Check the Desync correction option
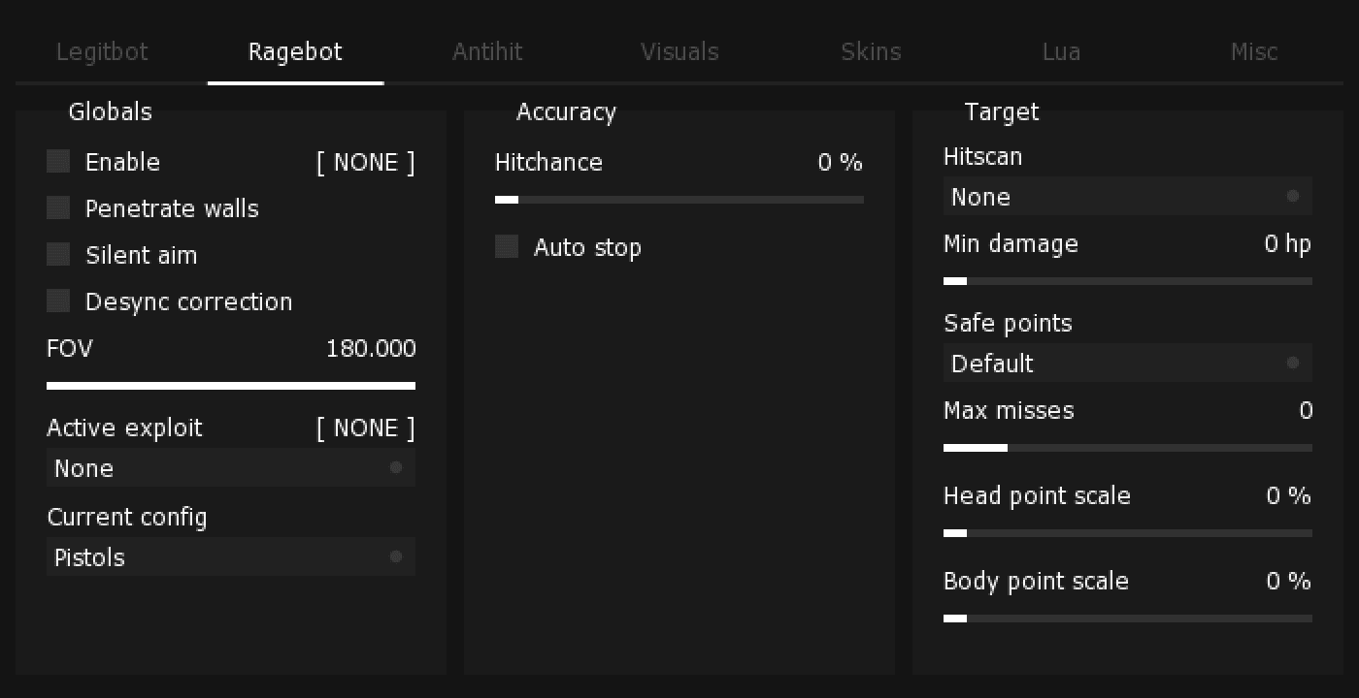The width and height of the screenshot is (1359, 698). click(58, 301)
